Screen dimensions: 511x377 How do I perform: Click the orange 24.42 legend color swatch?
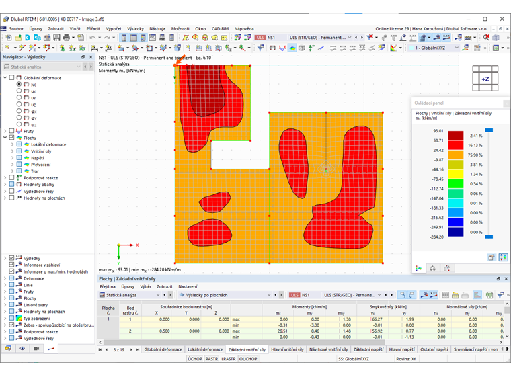coord(456,155)
